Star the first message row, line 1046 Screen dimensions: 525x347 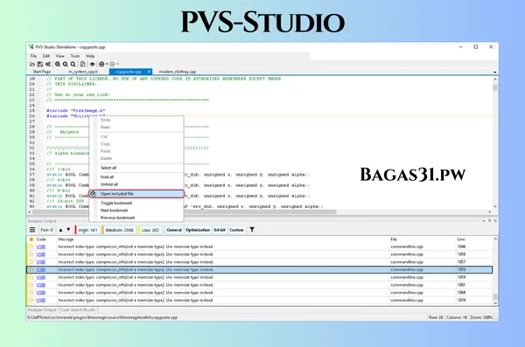click(31, 246)
